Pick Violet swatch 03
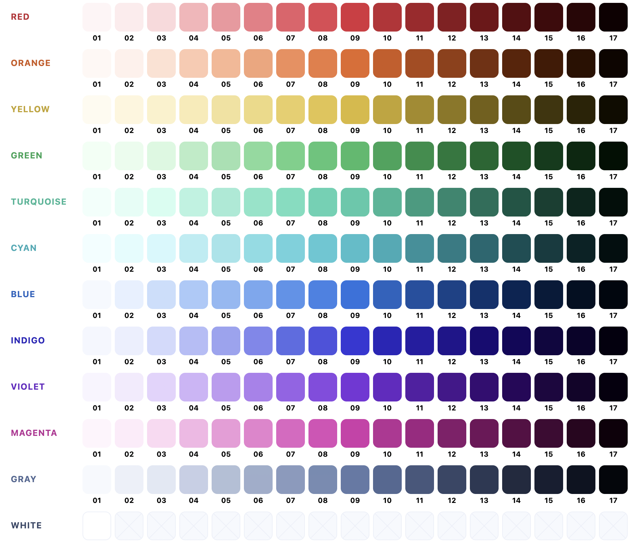 161,387
